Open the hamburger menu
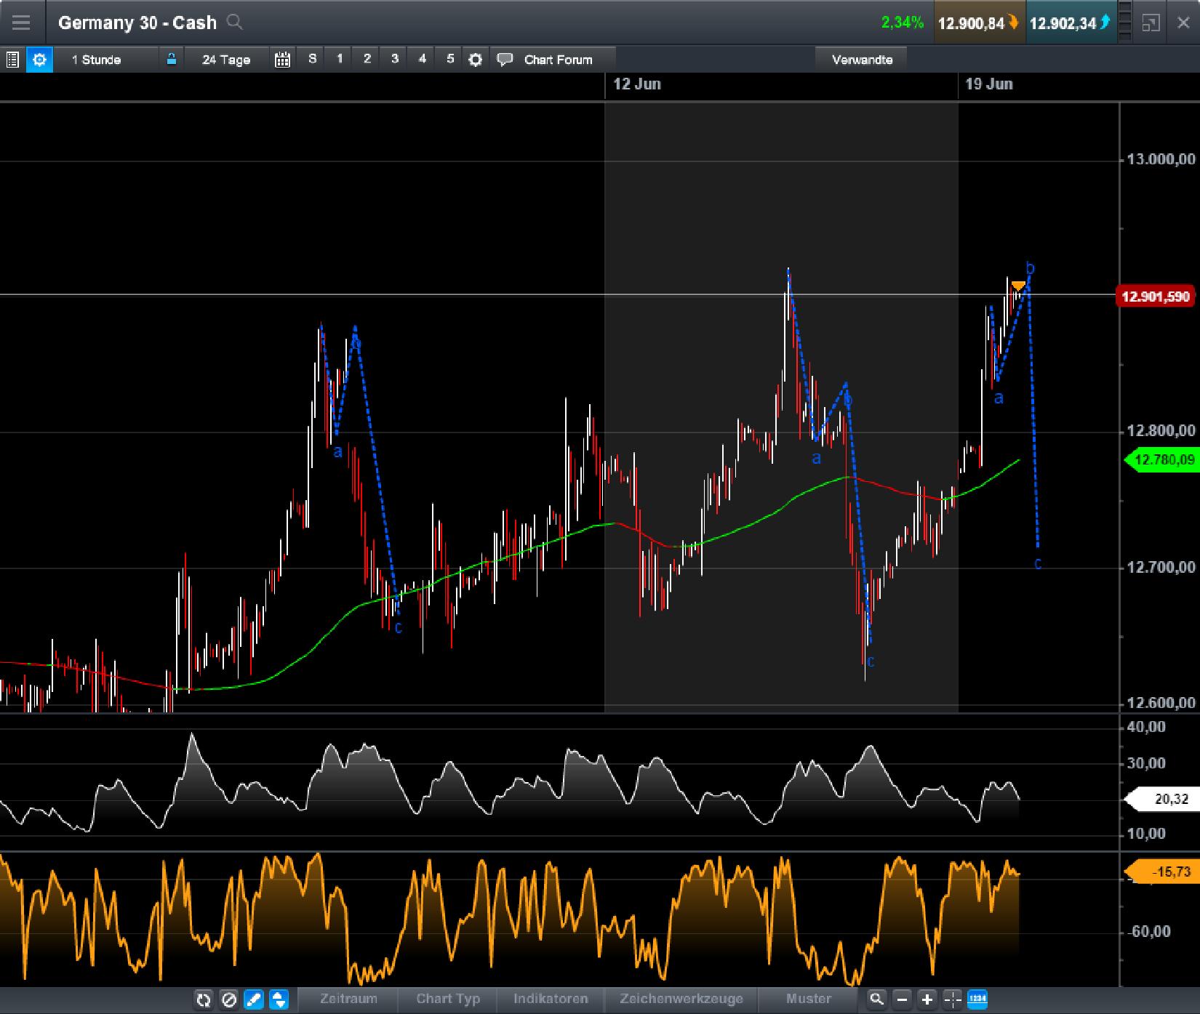This screenshot has height=1014, width=1200. [22, 23]
